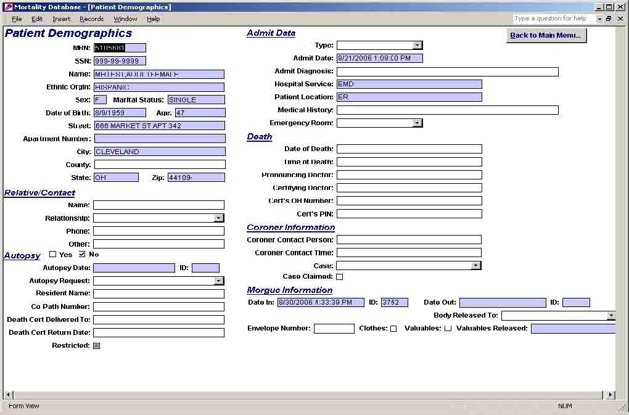Tick the Valuables checkbox
This screenshot has height=415, width=629.
tap(448, 329)
